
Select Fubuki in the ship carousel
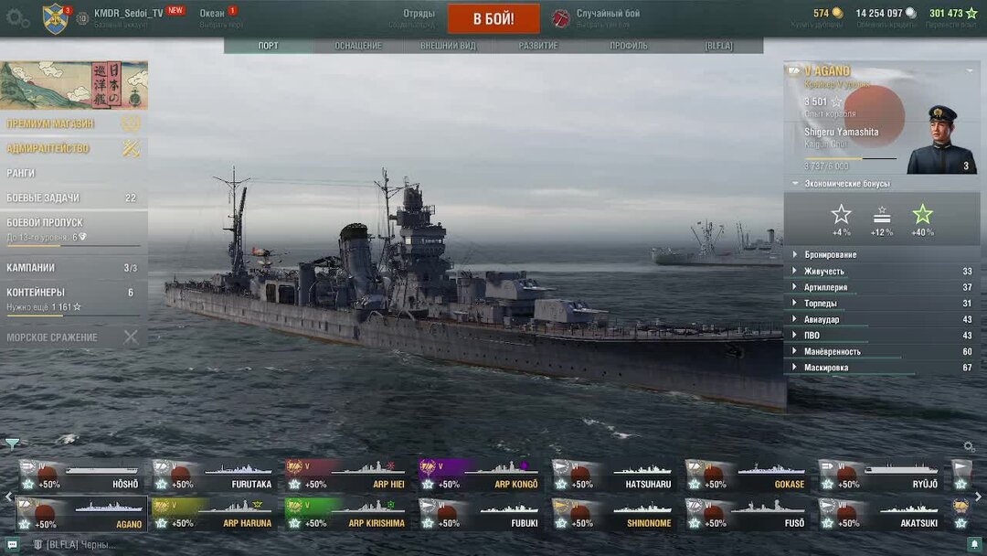[481, 514]
